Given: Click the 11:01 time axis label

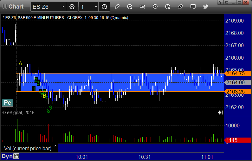Looking at the screenshot, I should (x=207, y=157).
